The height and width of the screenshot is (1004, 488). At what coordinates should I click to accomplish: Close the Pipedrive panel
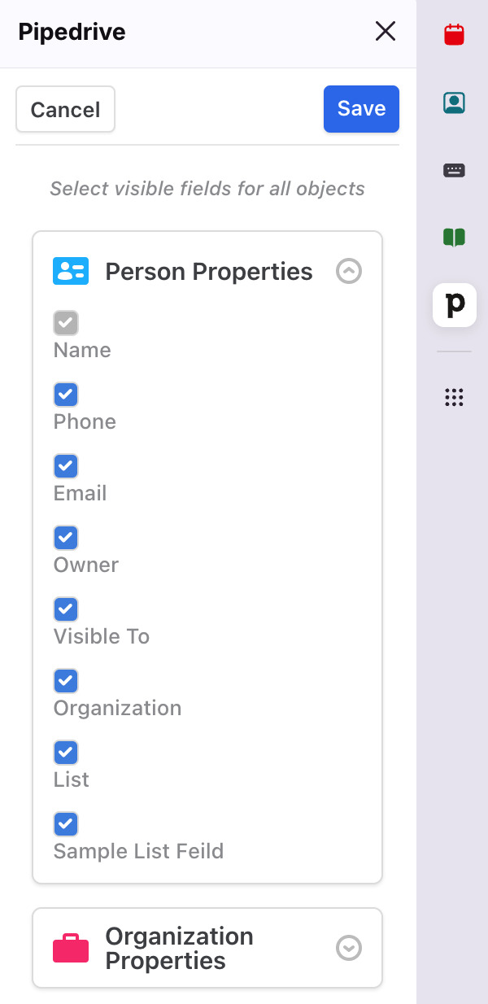pyautogui.click(x=386, y=32)
